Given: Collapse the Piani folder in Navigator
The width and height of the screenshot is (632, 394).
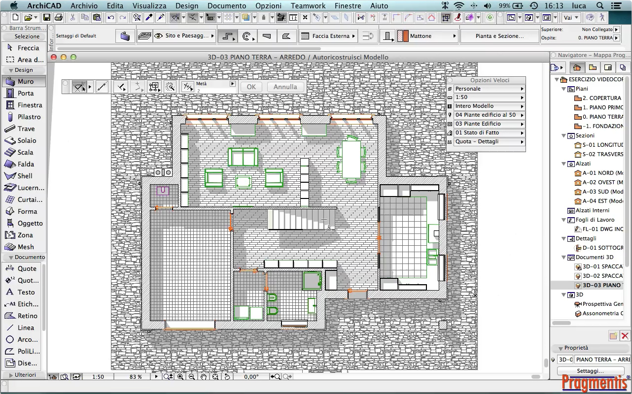Looking at the screenshot, I should pos(564,89).
